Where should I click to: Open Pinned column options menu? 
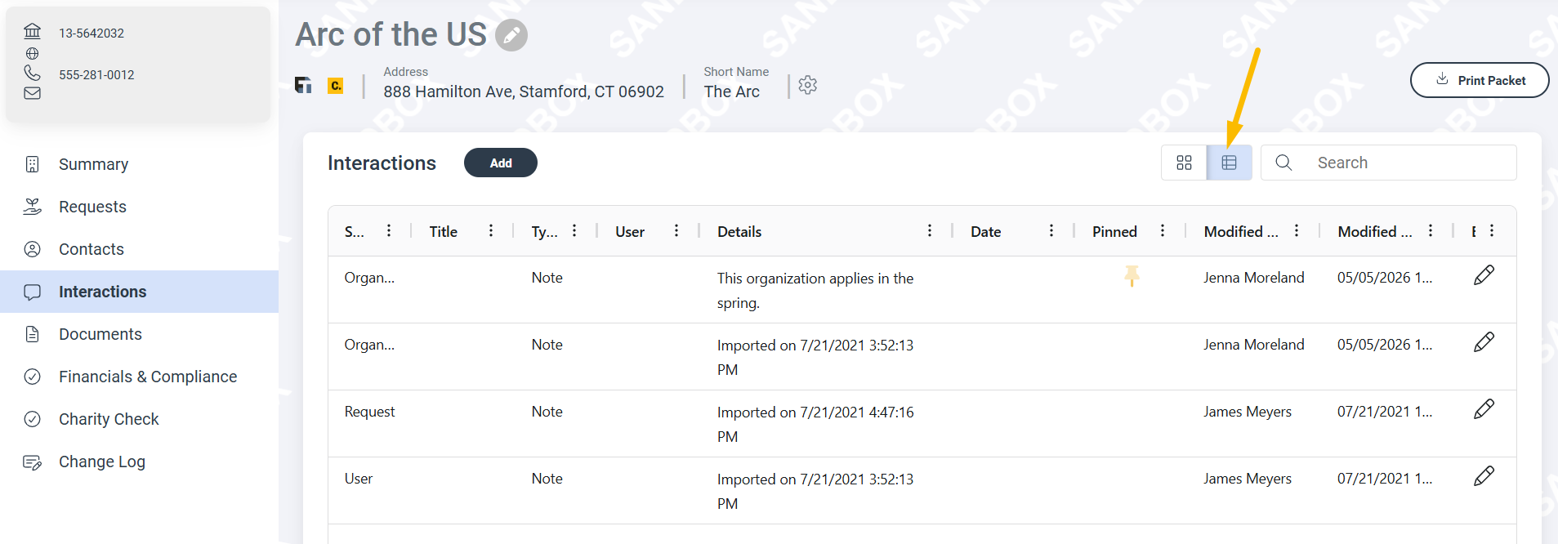click(x=1162, y=231)
